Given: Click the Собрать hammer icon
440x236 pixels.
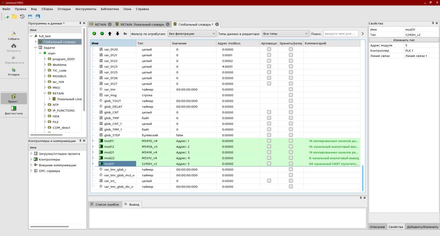Looking at the screenshot, I should click(14, 34).
